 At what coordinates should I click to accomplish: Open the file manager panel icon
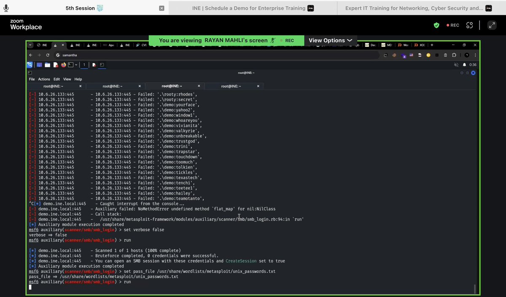coord(47,65)
